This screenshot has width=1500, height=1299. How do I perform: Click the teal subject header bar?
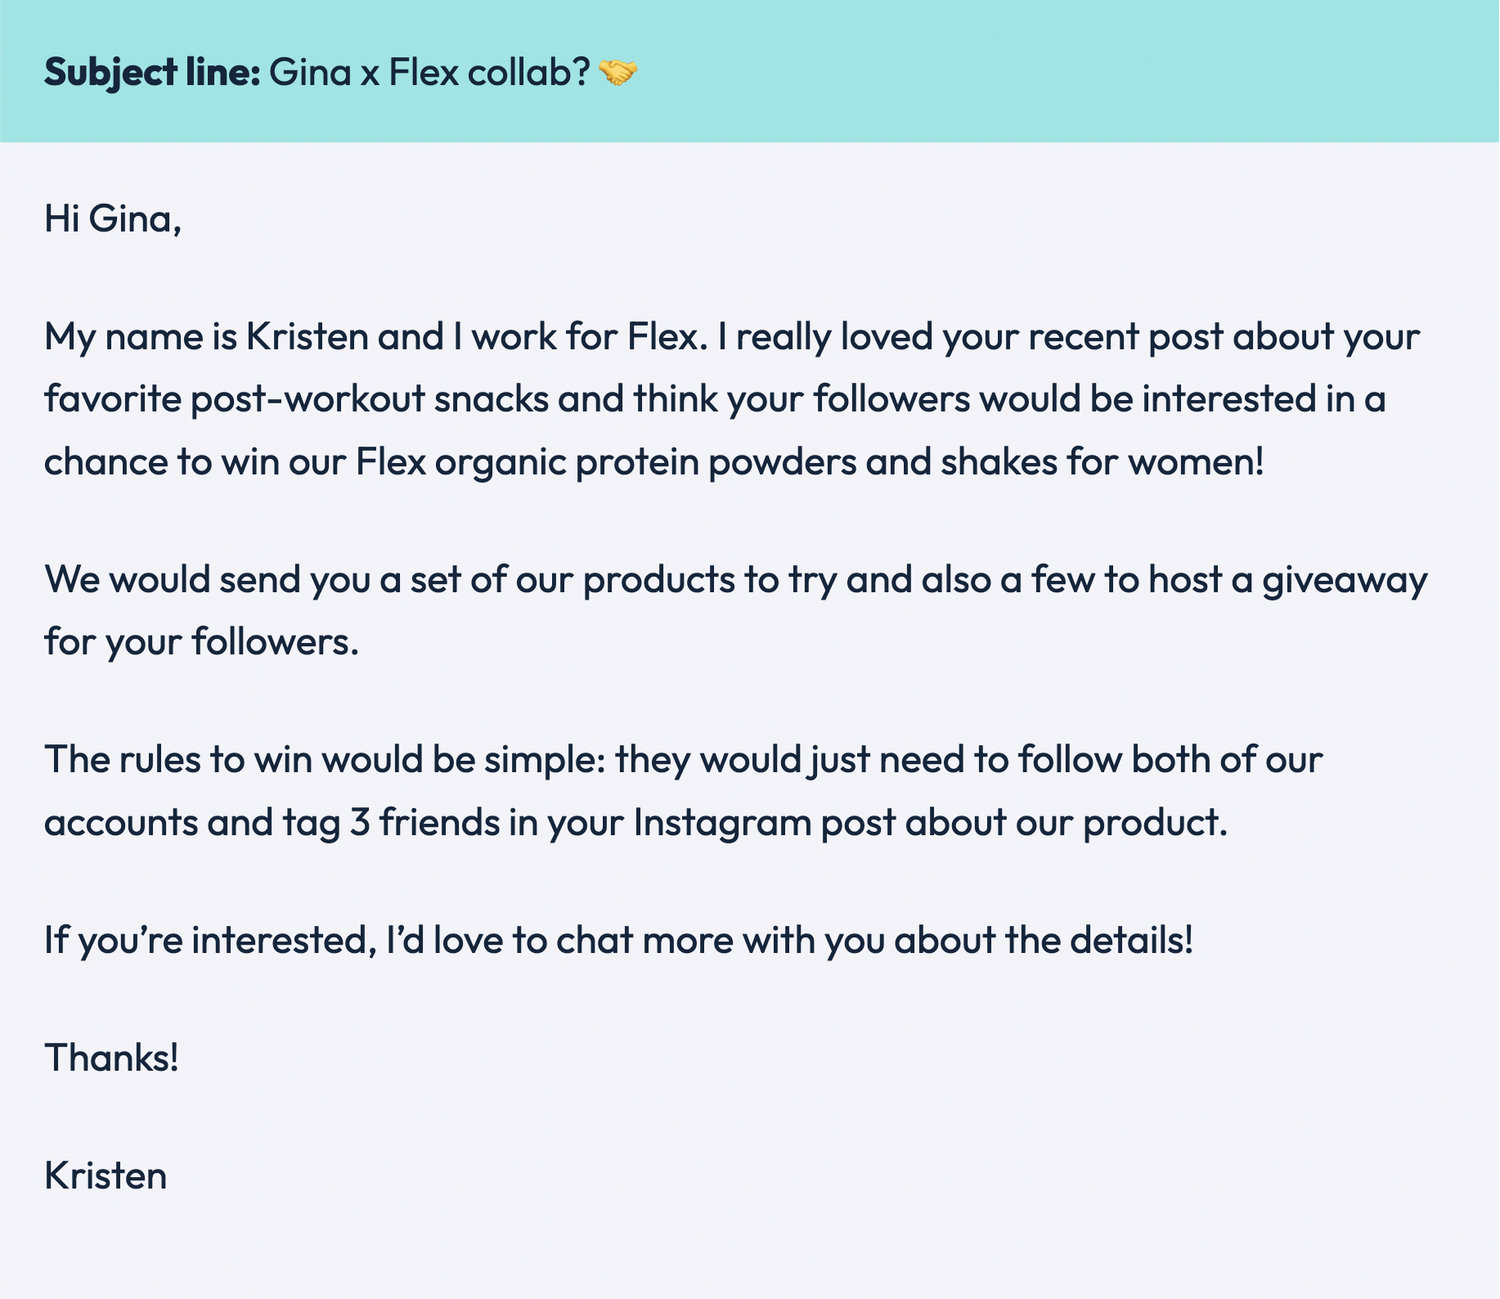pyautogui.click(x=750, y=71)
